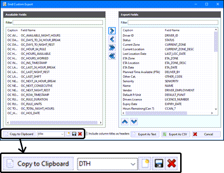The image size is (224, 173).
Task: Move export field down with down arrow
Action: [x=134, y=122]
